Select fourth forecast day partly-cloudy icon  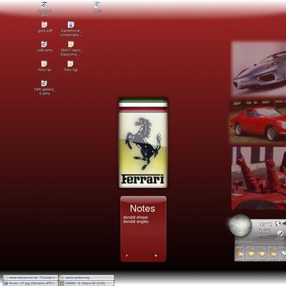[x=272, y=254]
